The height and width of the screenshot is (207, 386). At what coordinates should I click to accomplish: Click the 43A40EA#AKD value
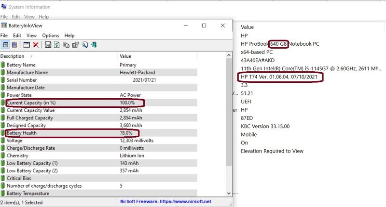(x=258, y=60)
